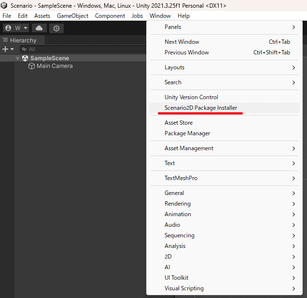The height and width of the screenshot is (298, 307).
Task: Open the Jobs menu
Action: coord(137,16)
